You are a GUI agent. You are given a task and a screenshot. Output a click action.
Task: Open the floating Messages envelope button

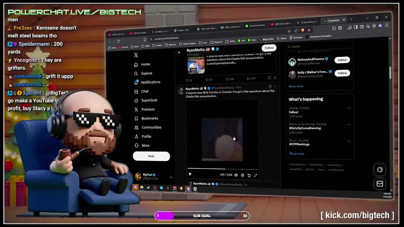click(x=380, y=183)
